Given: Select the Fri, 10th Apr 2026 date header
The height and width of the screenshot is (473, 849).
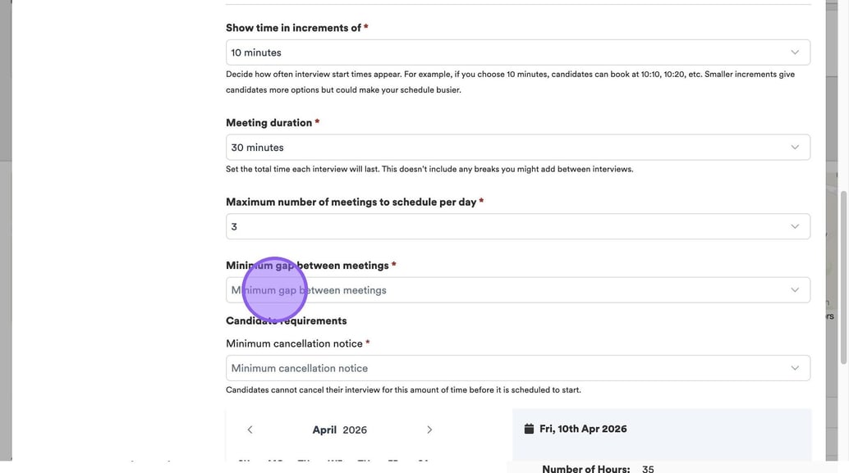Looking at the screenshot, I should (x=583, y=429).
